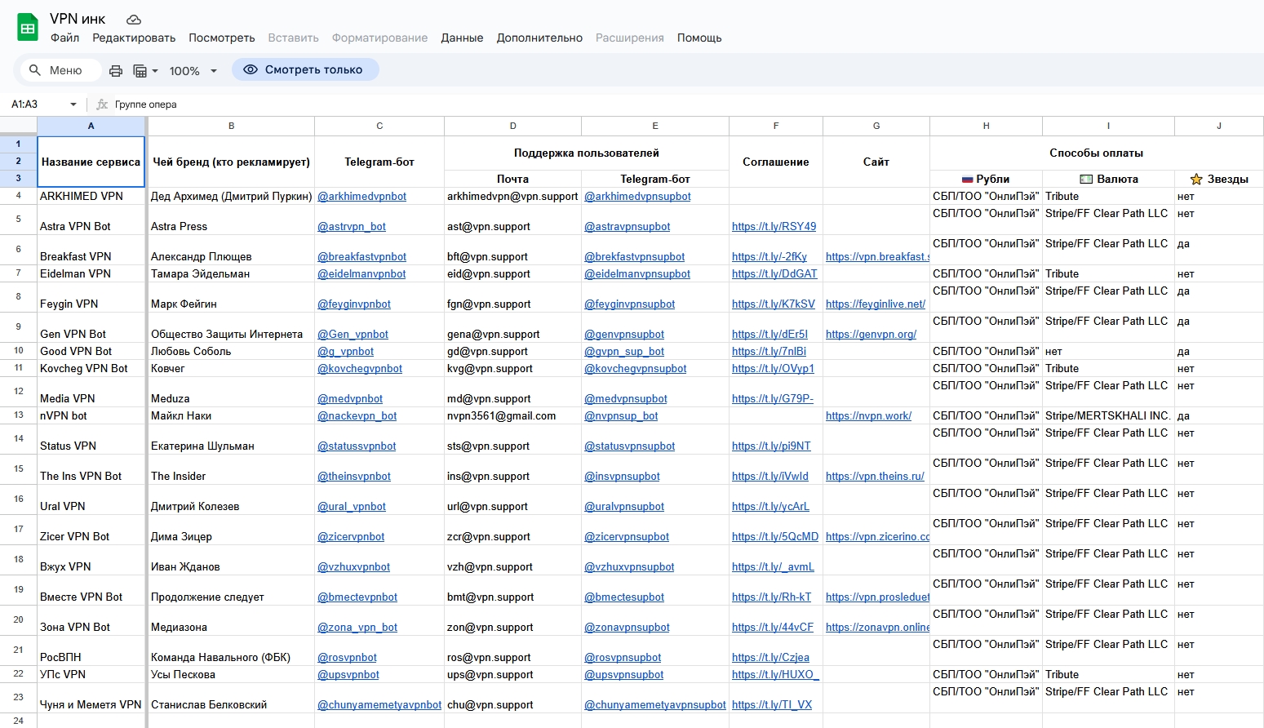Click the print icon in toolbar
The width and height of the screenshot is (1264, 728).
point(116,71)
